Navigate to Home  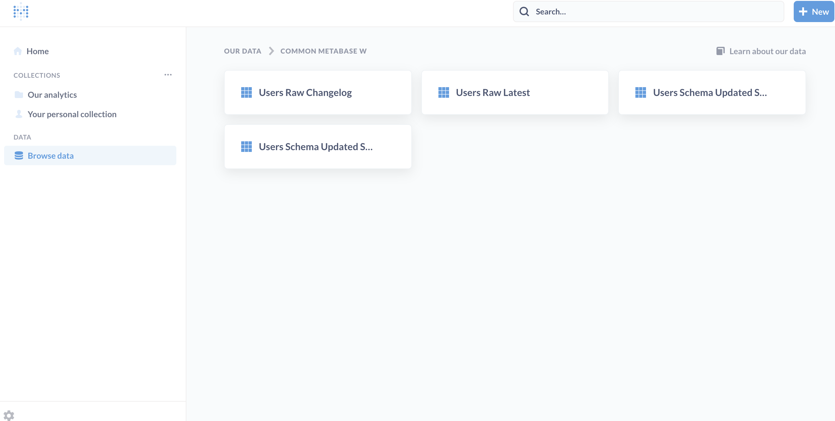[x=38, y=51]
